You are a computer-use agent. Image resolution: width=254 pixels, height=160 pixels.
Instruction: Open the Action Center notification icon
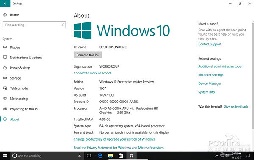248,156
